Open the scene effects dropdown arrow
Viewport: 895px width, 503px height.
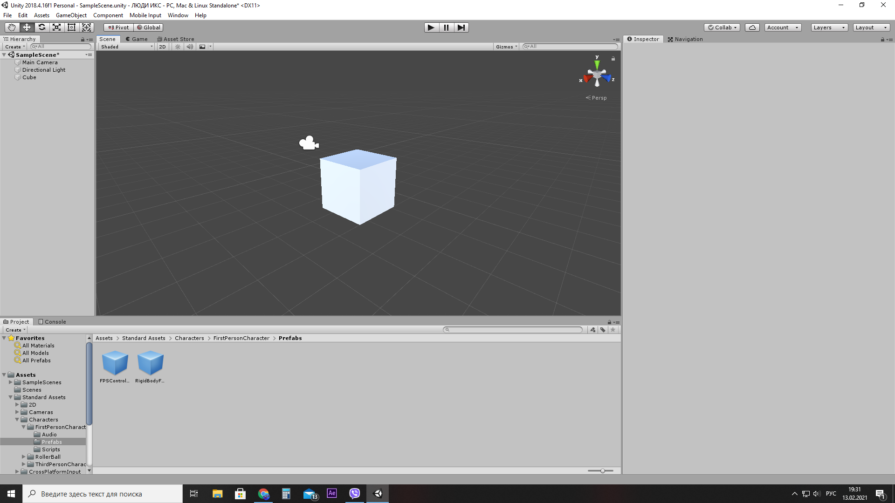pyautogui.click(x=210, y=47)
